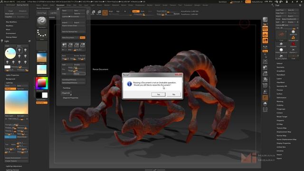
Task: Toggle the Xyz rotation button
Action: (265, 51)
